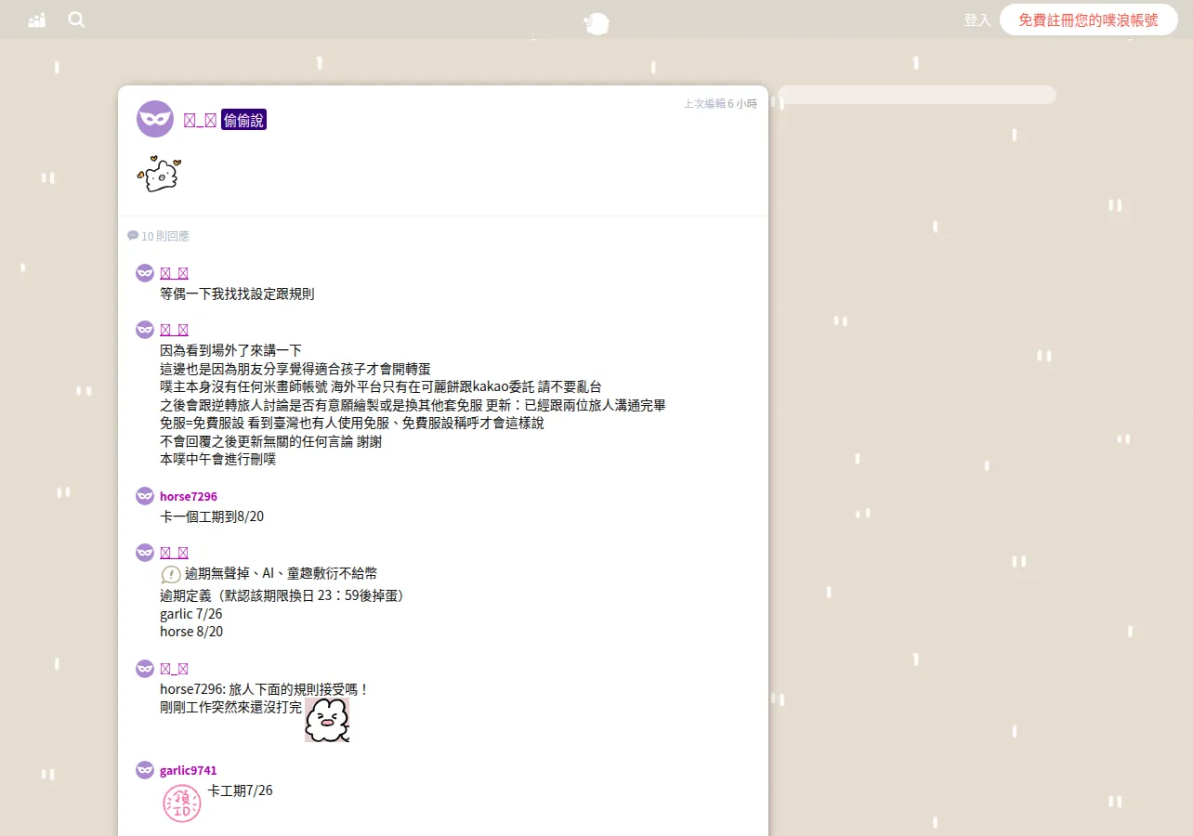The width and height of the screenshot is (1193, 836).
Task: Click the line 剛剛工作突然來還沒打完
Action: 230,707
